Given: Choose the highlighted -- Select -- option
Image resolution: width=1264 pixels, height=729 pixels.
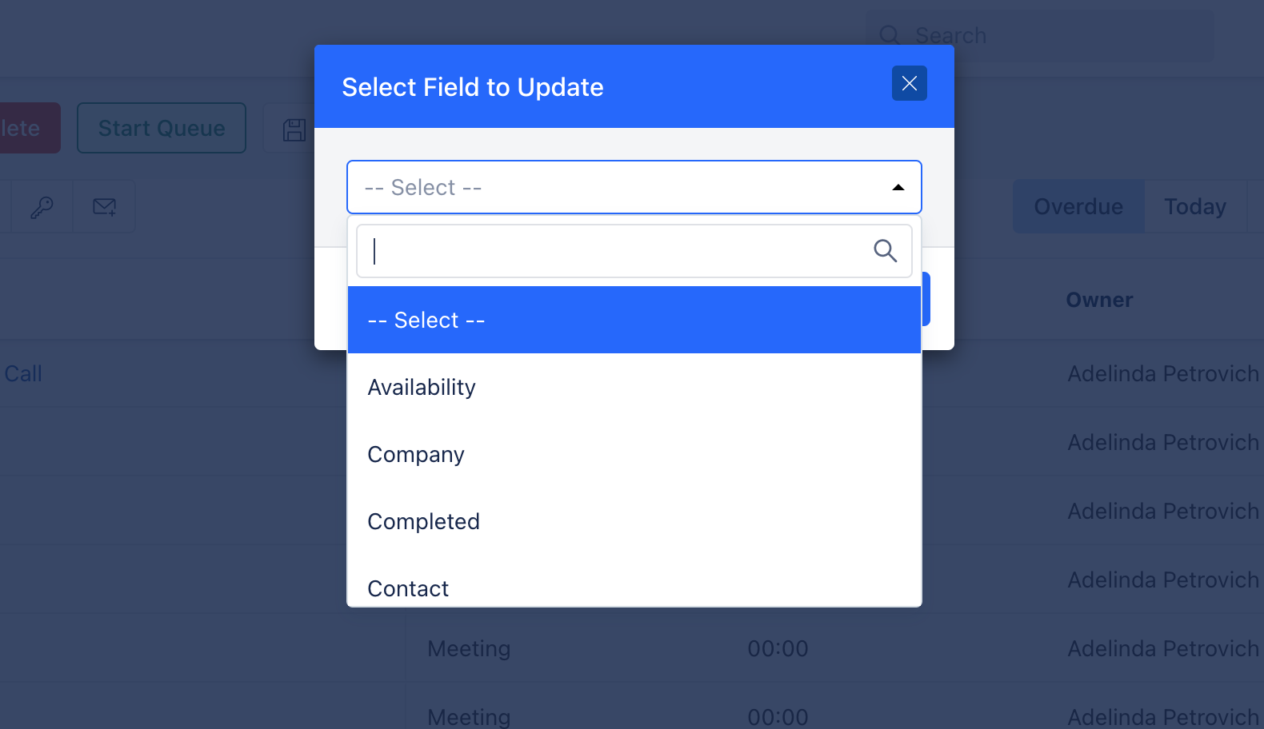Looking at the screenshot, I should 634,320.
